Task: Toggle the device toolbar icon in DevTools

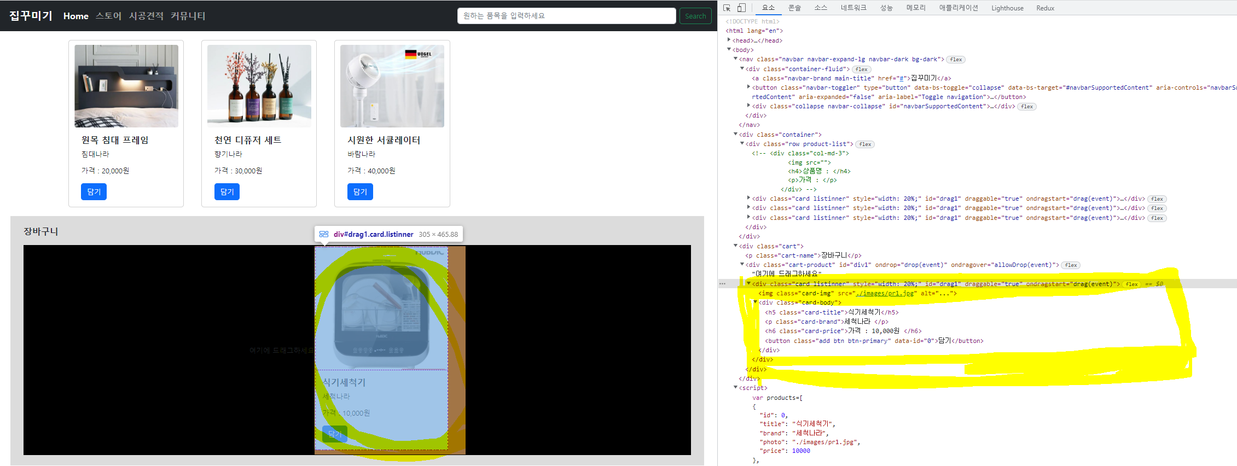Action: pos(741,8)
